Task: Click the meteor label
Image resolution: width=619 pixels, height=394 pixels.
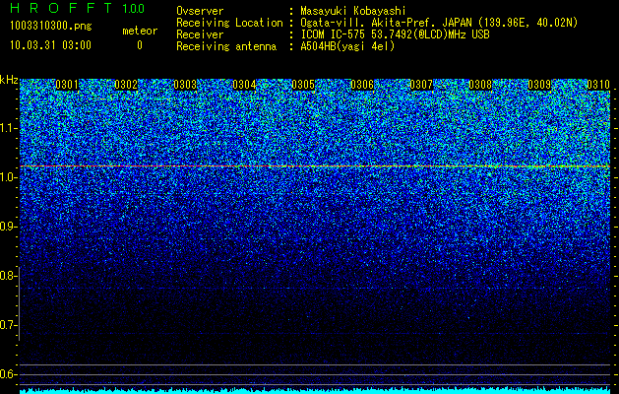Action: tap(140, 31)
